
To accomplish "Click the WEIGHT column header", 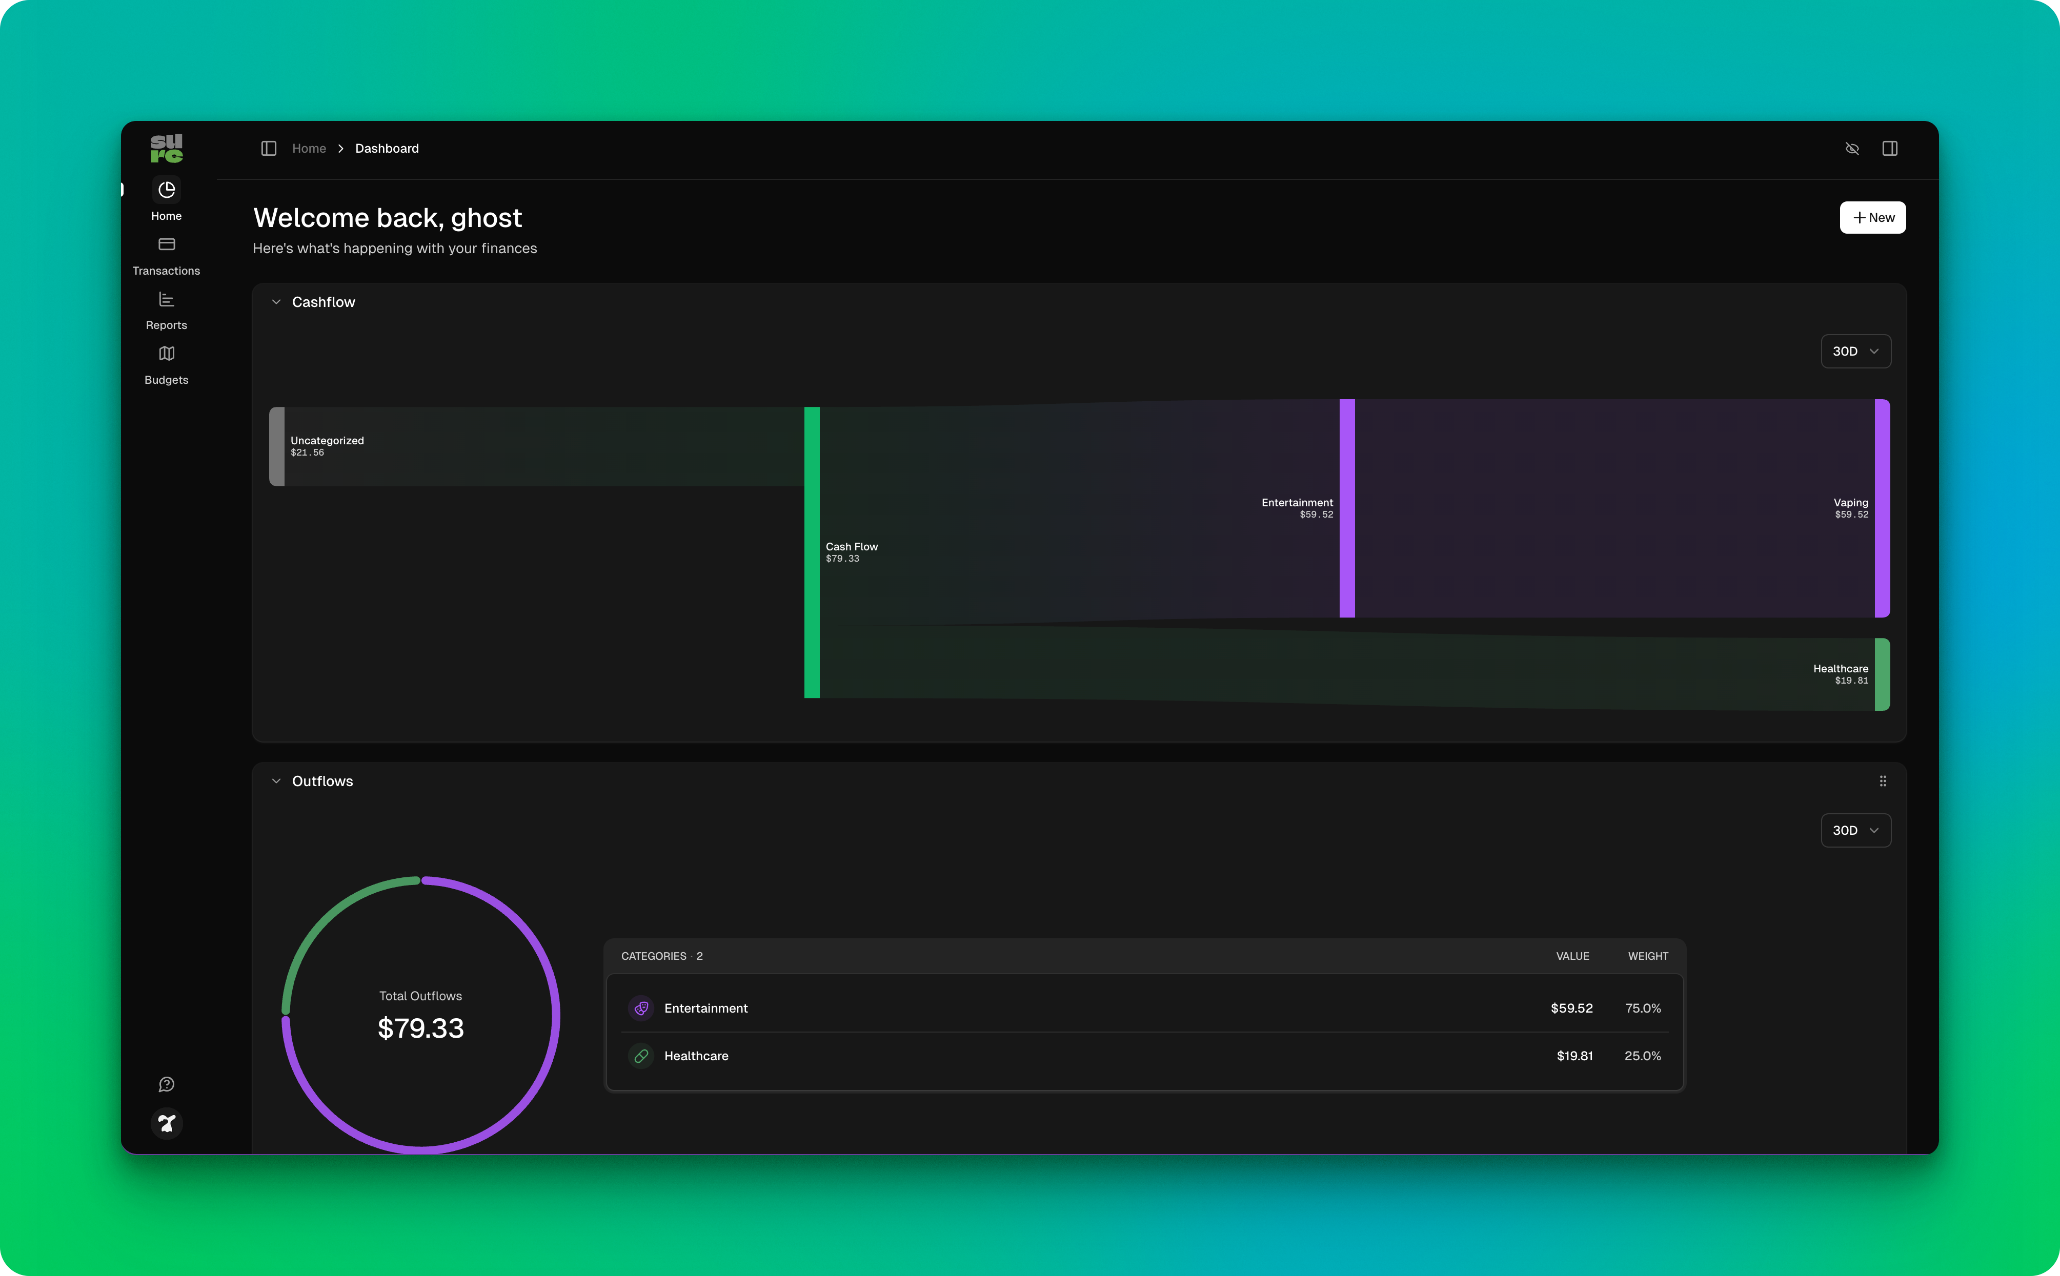I will 1648,956.
